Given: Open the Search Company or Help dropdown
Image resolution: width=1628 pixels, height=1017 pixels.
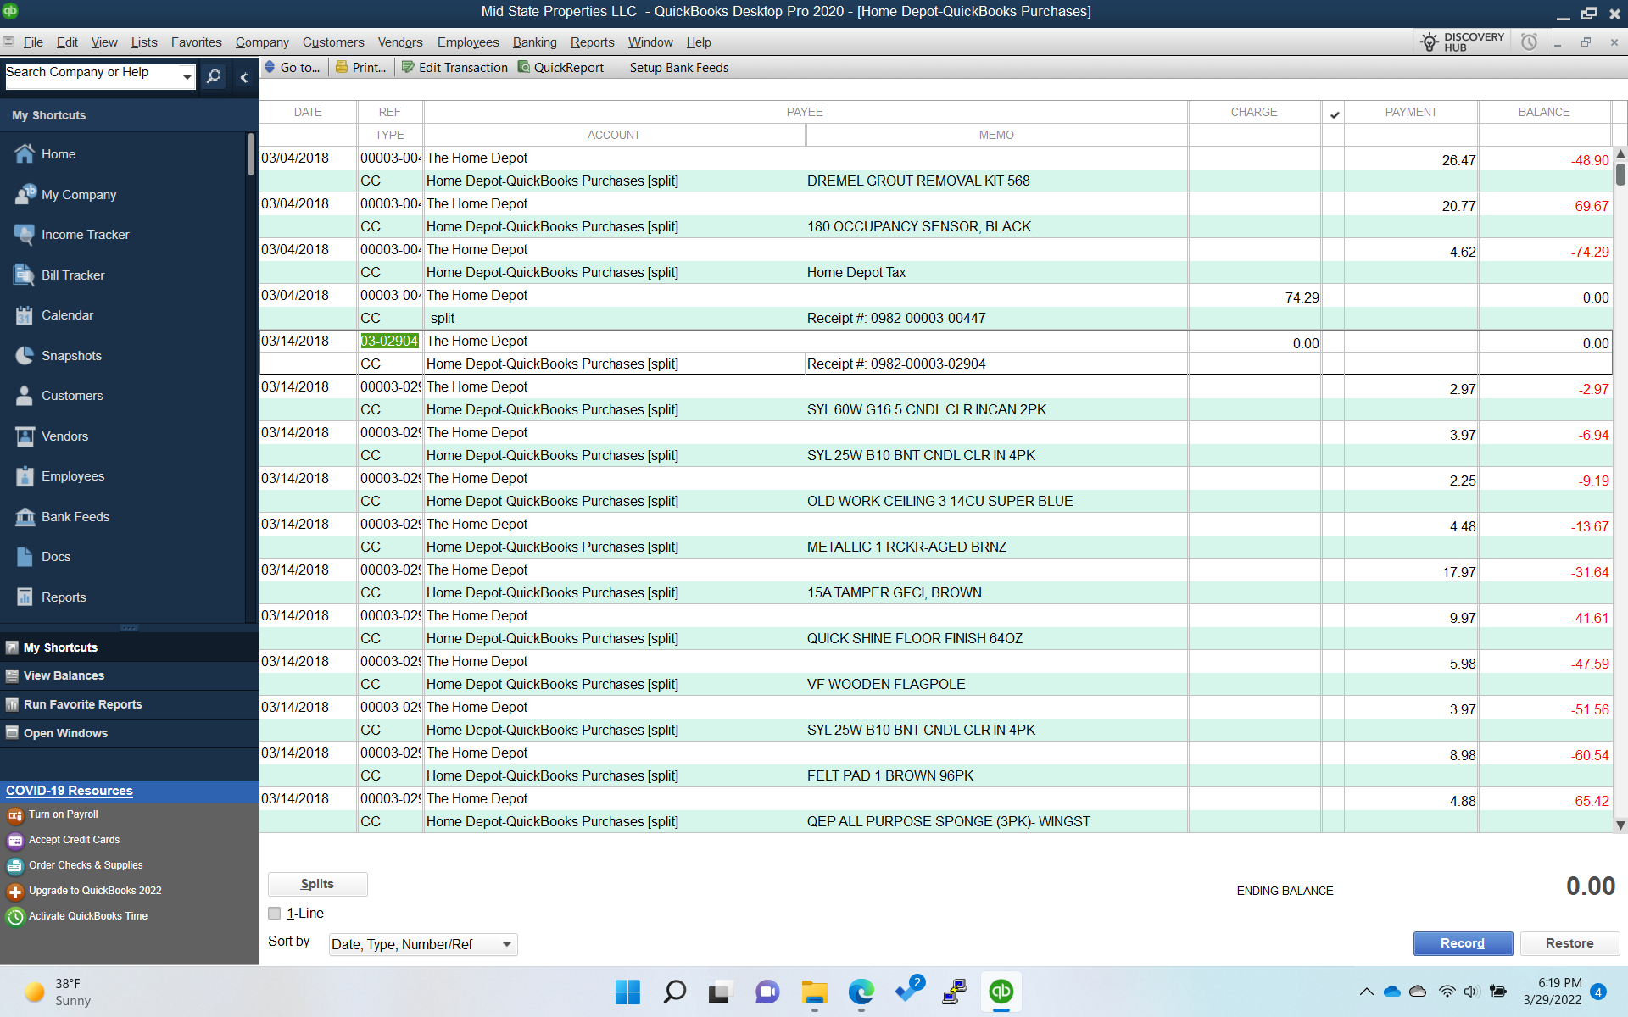Looking at the screenshot, I should pyautogui.click(x=187, y=77).
